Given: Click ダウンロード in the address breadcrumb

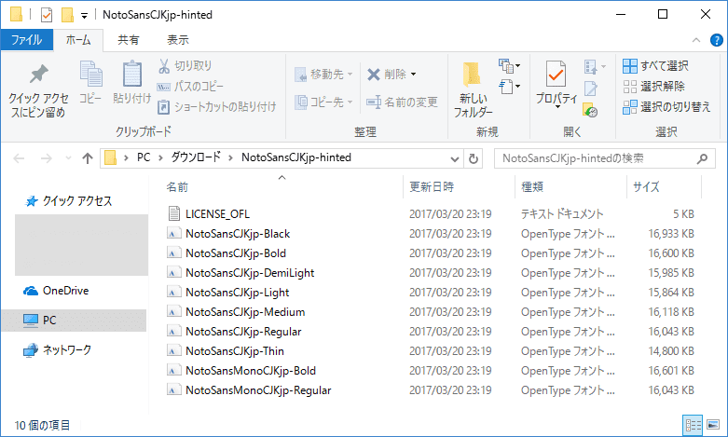Looking at the screenshot, I should tap(196, 157).
